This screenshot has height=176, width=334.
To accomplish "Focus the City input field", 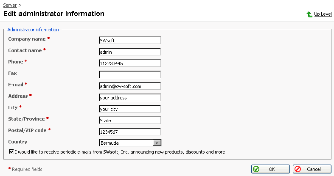I will click(130, 109).
